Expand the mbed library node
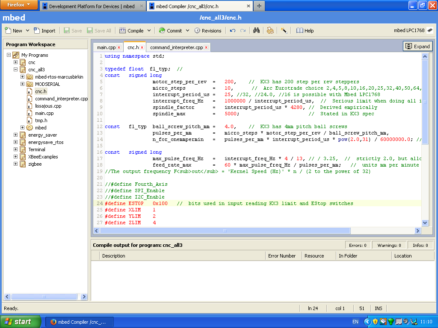Viewport: 438px width, 328px height. point(22,127)
